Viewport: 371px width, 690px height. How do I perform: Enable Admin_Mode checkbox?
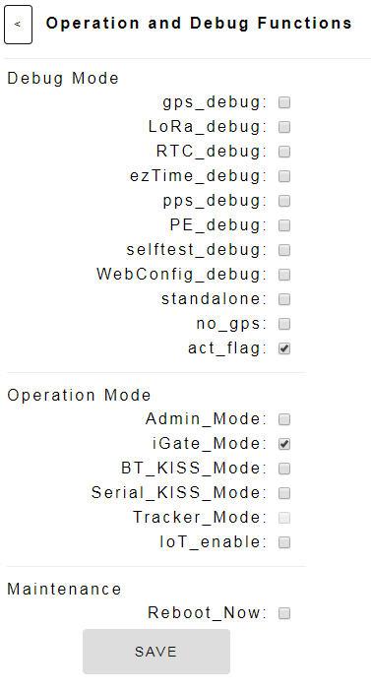click(284, 419)
